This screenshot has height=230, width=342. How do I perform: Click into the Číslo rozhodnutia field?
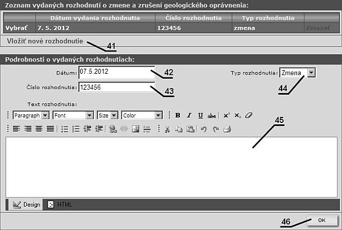click(116, 87)
